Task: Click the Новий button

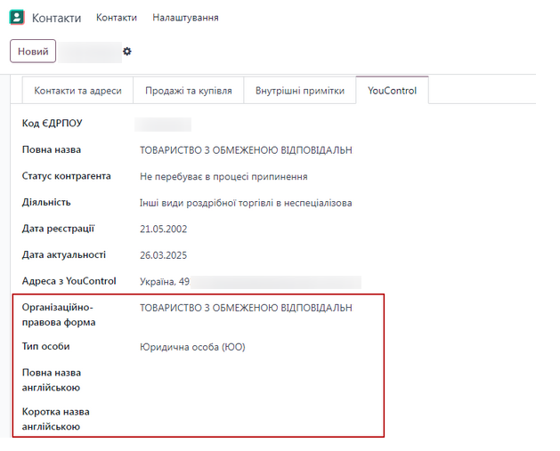Action: coord(33,52)
